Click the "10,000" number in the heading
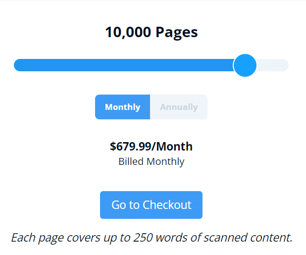Image resolution: width=306 pixels, height=255 pixels. pos(128,32)
